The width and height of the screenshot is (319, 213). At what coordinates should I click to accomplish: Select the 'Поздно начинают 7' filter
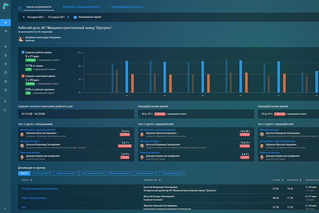pos(66,173)
